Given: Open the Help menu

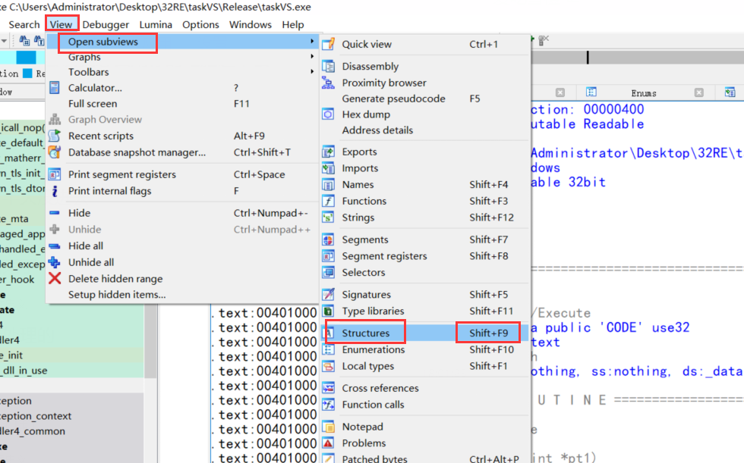Looking at the screenshot, I should [x=293, y=24].
